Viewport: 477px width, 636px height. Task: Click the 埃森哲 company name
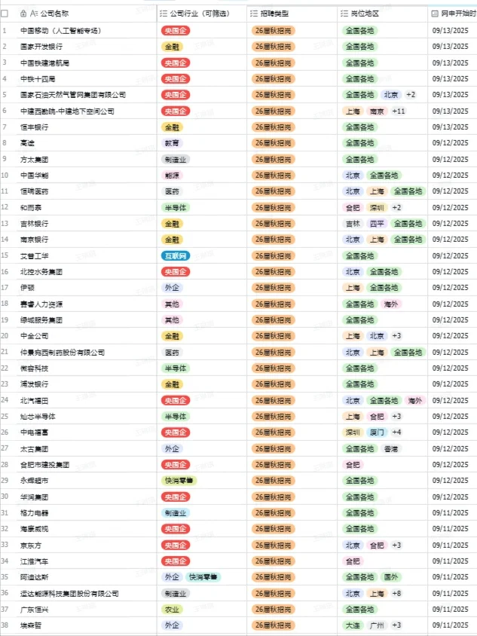pyautogui.click(x=31, y=625)
